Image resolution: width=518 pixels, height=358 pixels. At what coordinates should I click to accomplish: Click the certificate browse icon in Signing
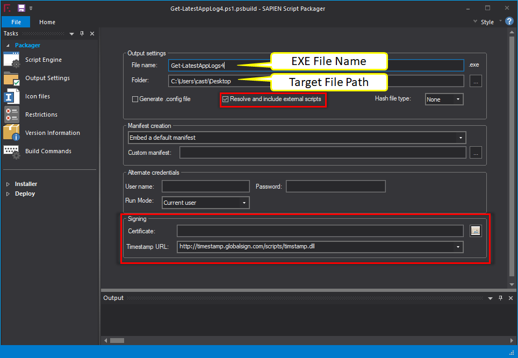(476, 231)
